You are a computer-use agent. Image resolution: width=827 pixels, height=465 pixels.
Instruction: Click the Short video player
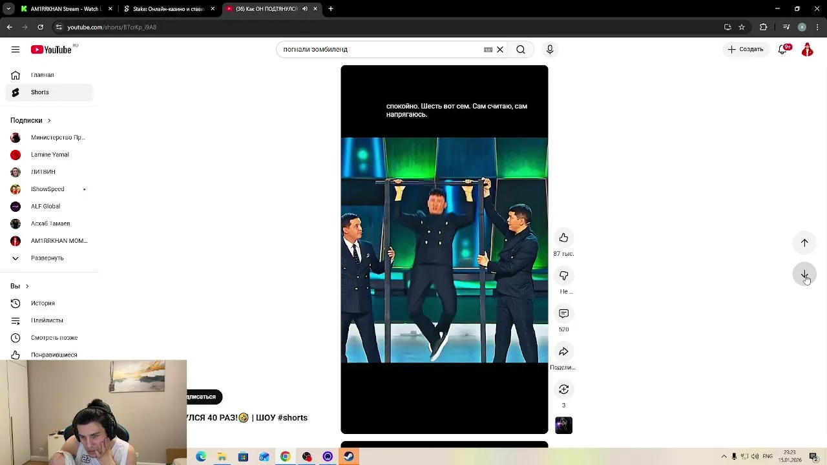point(445,250)
